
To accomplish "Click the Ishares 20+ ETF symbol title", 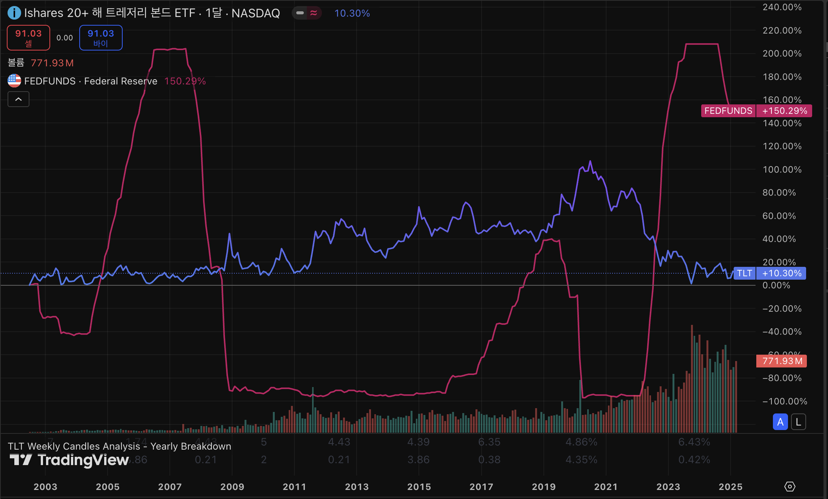I will click(x=152, y=13).
